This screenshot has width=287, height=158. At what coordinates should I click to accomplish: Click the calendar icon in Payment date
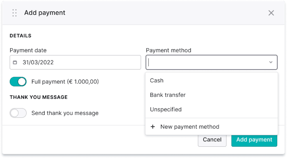click(x=15, y=63)
